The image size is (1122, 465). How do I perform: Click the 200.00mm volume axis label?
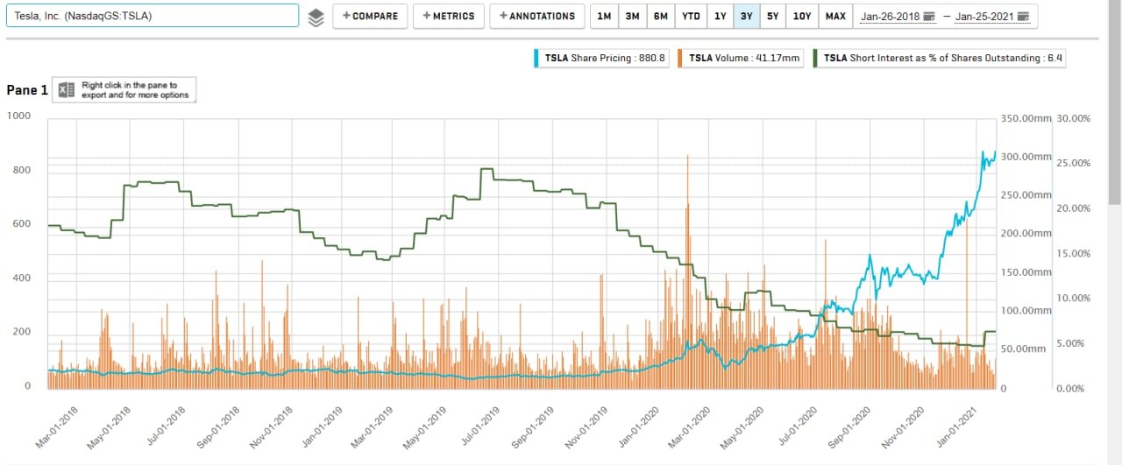(1026, 234)
